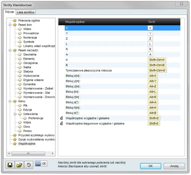191x175 pixels.
Task: Collapse the Pasek ikon tree node
Action: click(10, 25)
